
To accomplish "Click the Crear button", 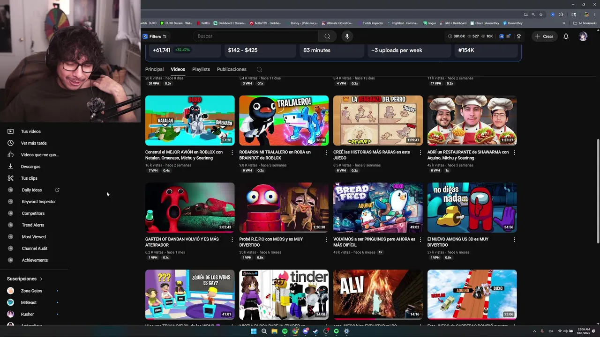I will tap(544, 36).
